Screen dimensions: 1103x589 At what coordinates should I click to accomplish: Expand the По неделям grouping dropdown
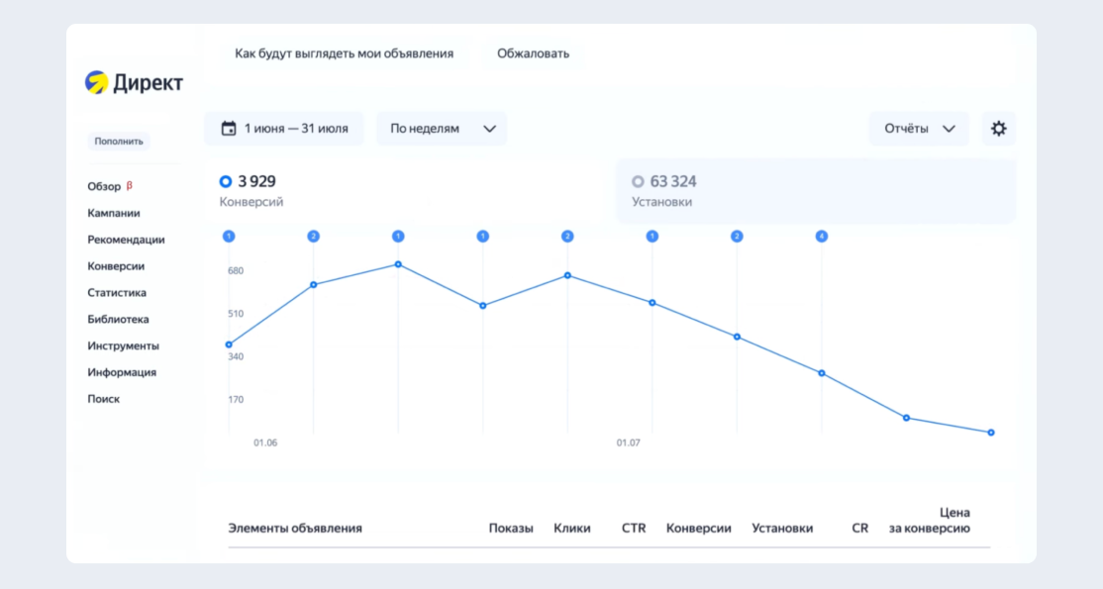coord(442,129)
